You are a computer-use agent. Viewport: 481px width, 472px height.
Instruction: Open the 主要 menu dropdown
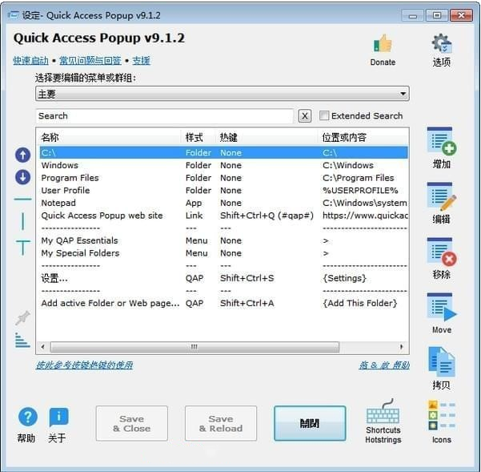[x=222, y=94]
